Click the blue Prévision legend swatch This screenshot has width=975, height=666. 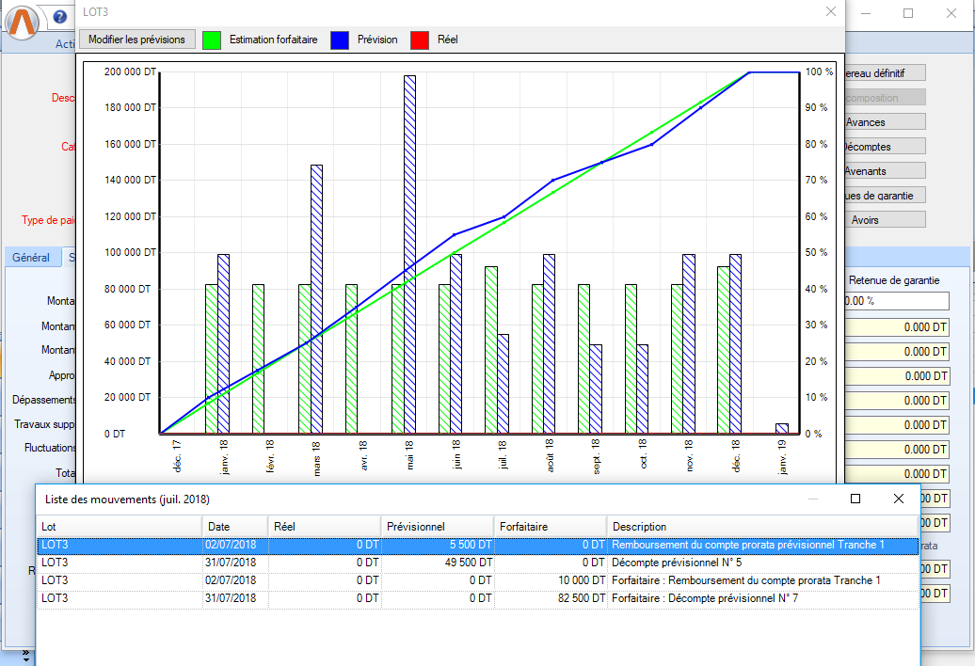[x=341, y=40]
